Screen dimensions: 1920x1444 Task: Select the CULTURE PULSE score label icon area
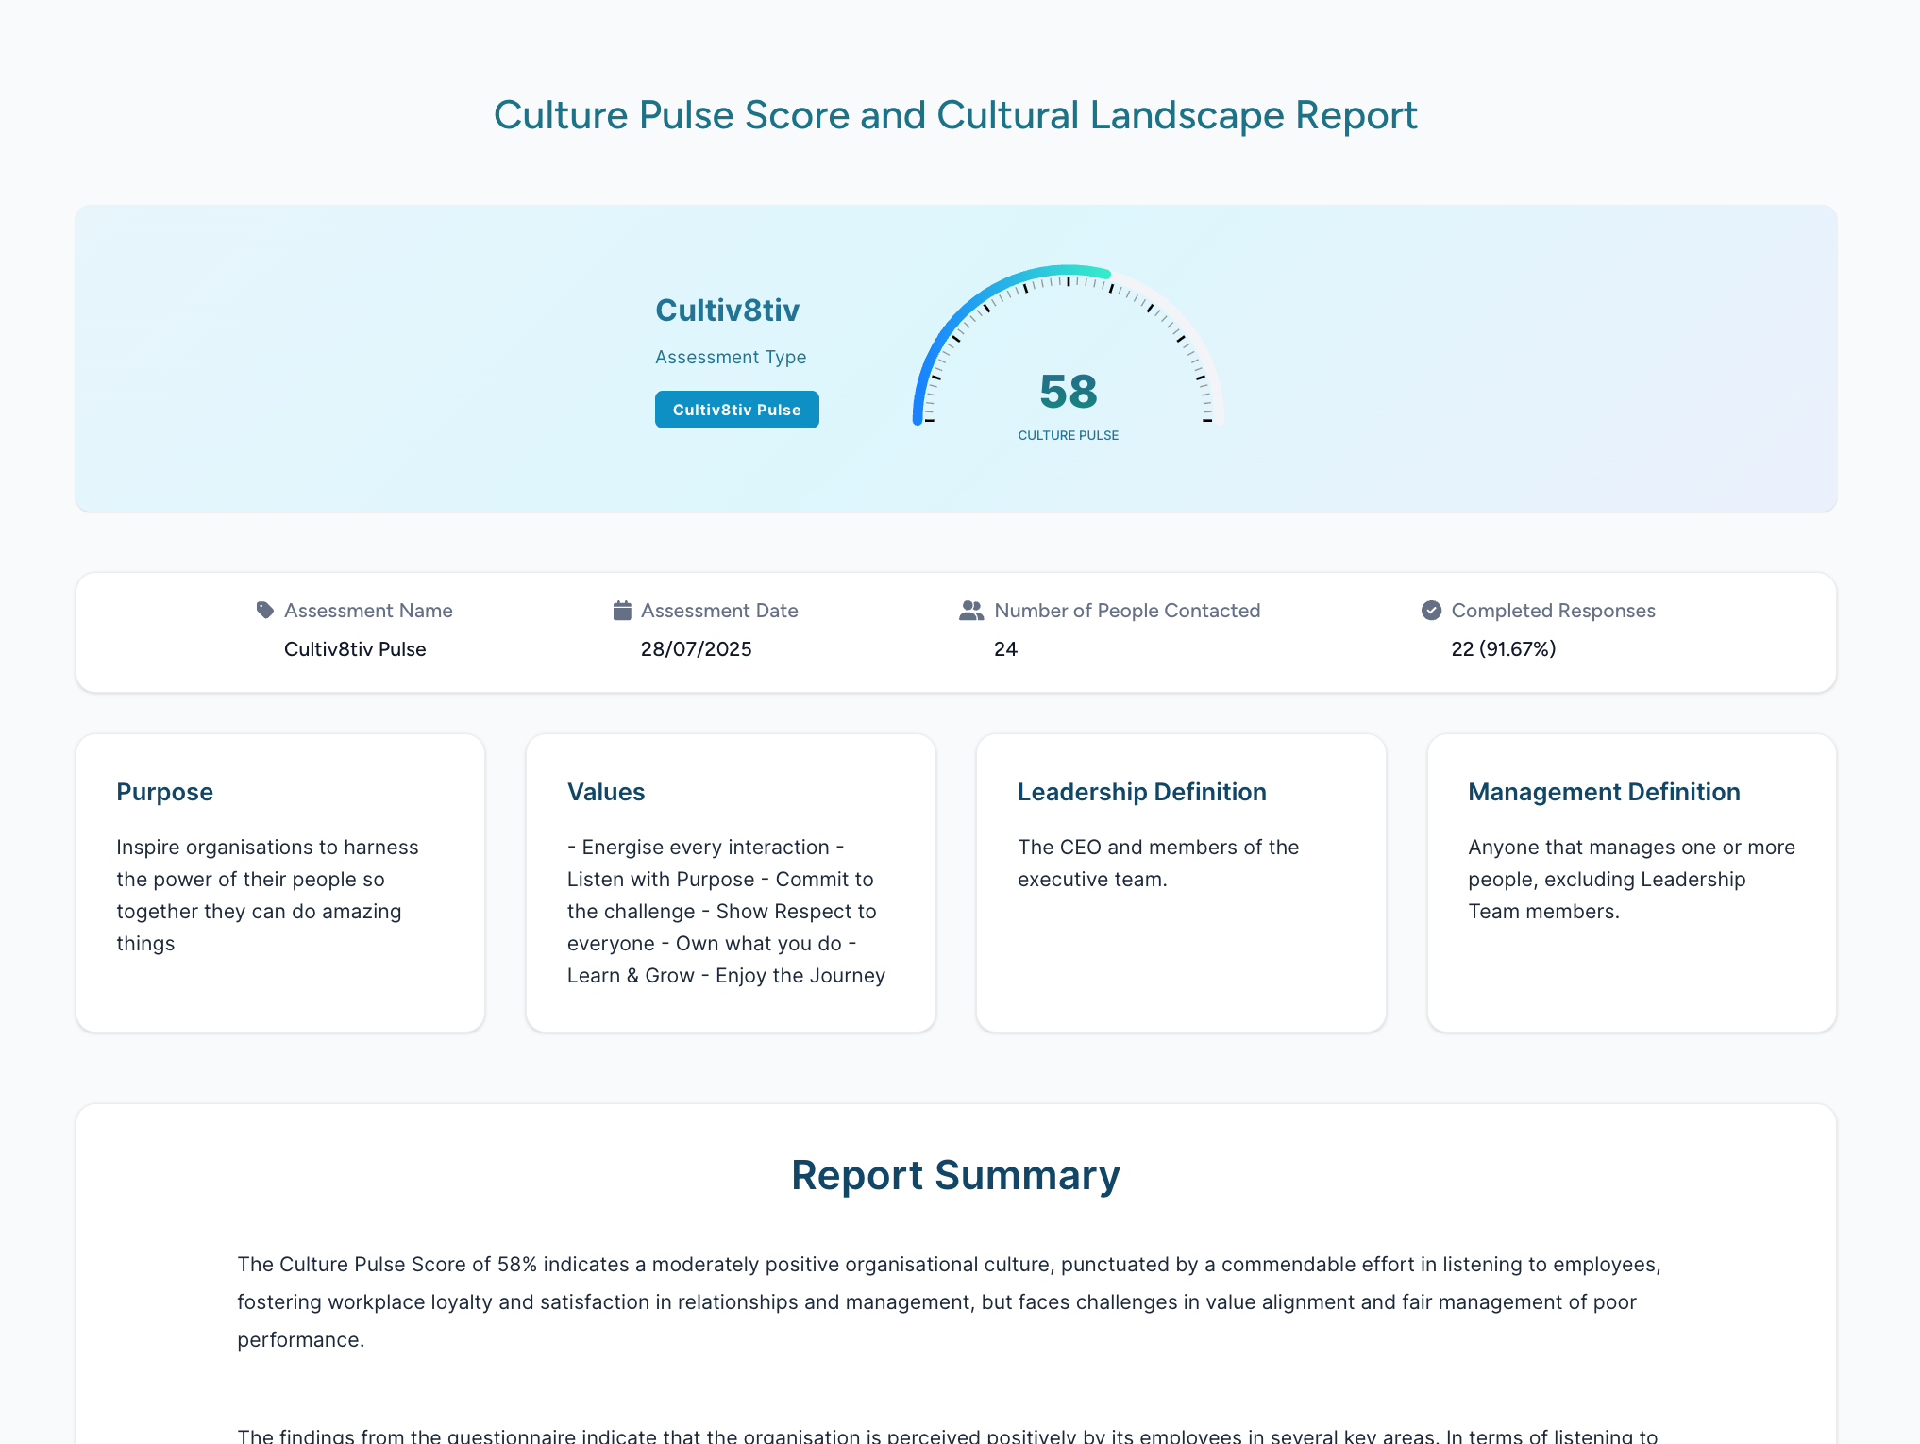pos(1068,435)
